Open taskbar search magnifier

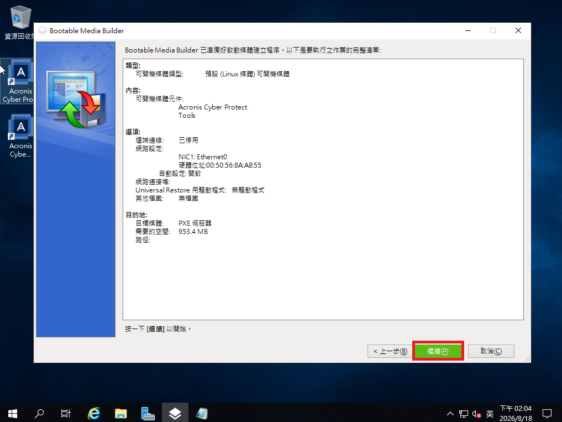click(x=39, y=413)
